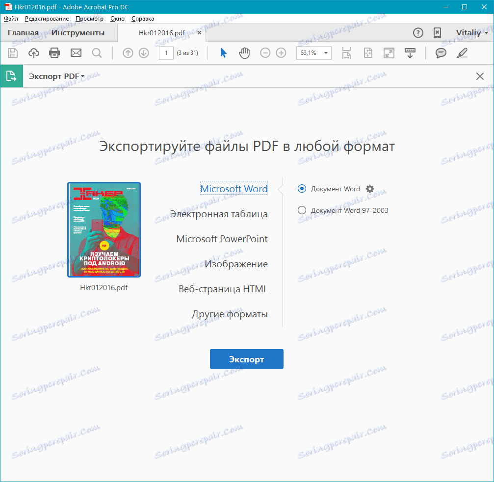Image resolution: width=494 pixels, height=482 pixels.
Task: Choose Веб-страница HTML export format
Action: point(223,289)
